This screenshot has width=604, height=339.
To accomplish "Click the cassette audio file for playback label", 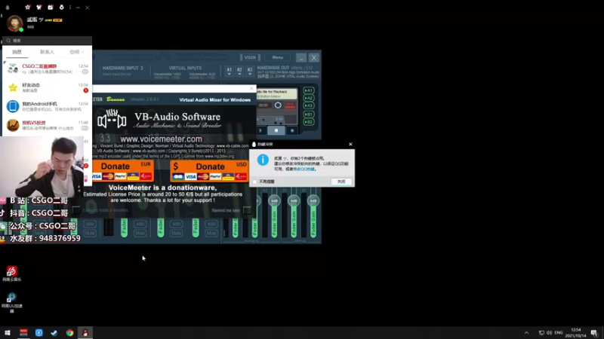I will pos(276,93).
